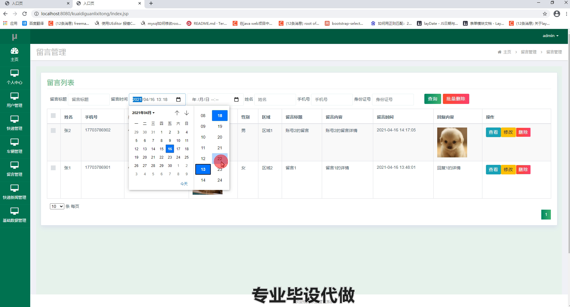Open the 应用 apps grid bookmark

[x=10, y=23]
